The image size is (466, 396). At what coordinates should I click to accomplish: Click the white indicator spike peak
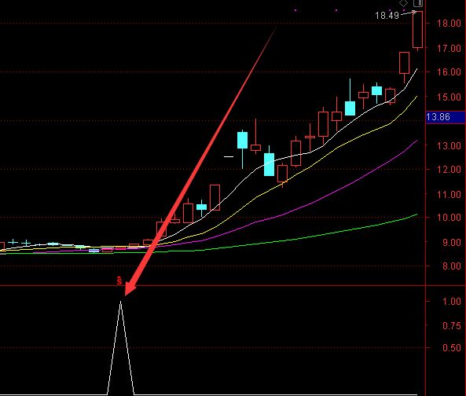point(120,302)
